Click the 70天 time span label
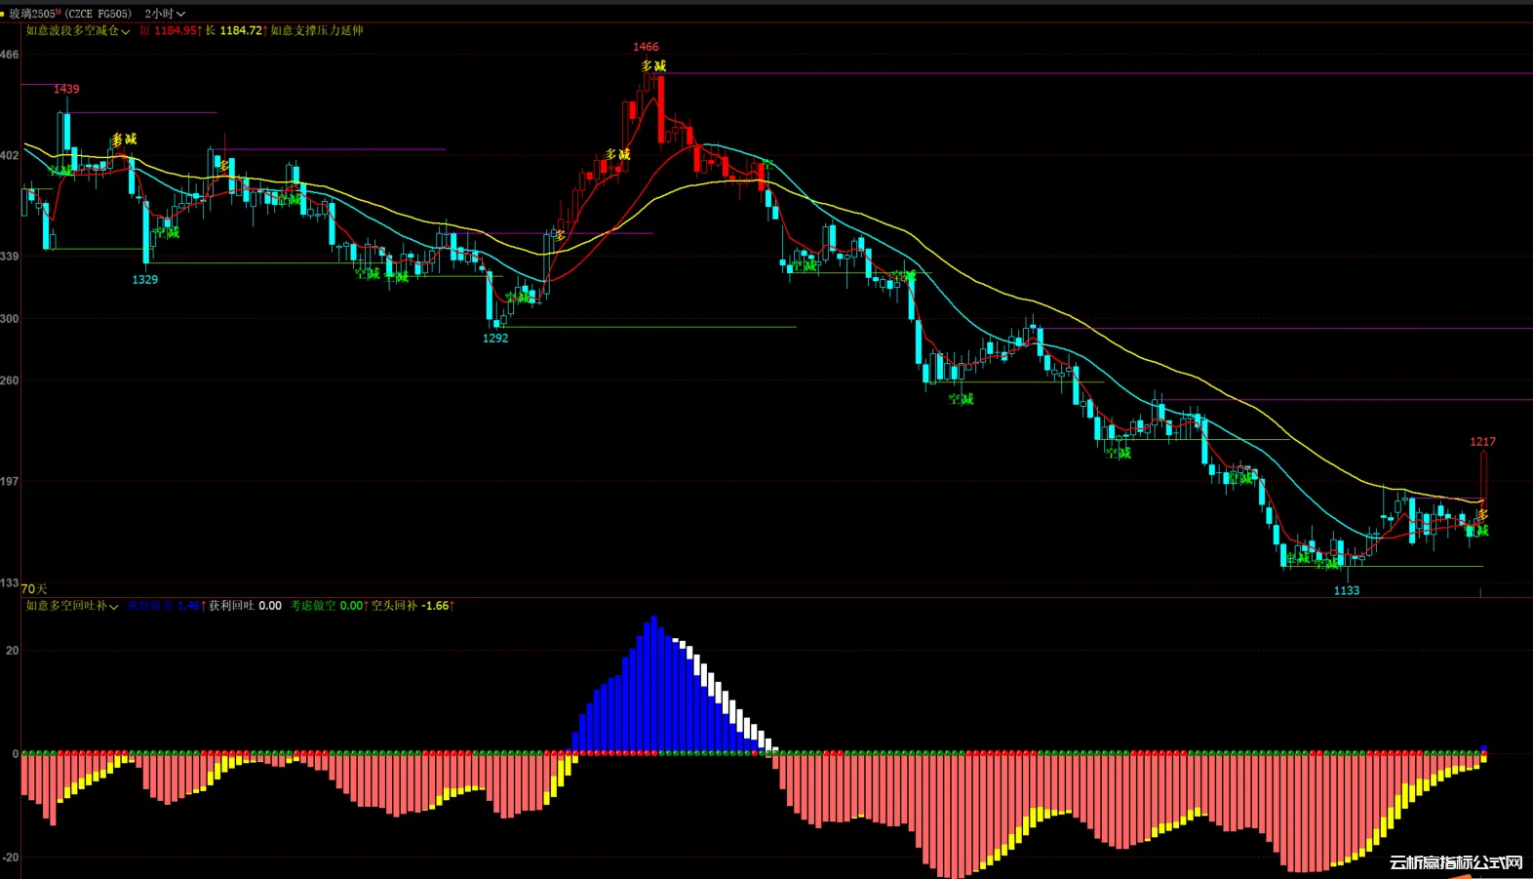 [x=34, y=589]
